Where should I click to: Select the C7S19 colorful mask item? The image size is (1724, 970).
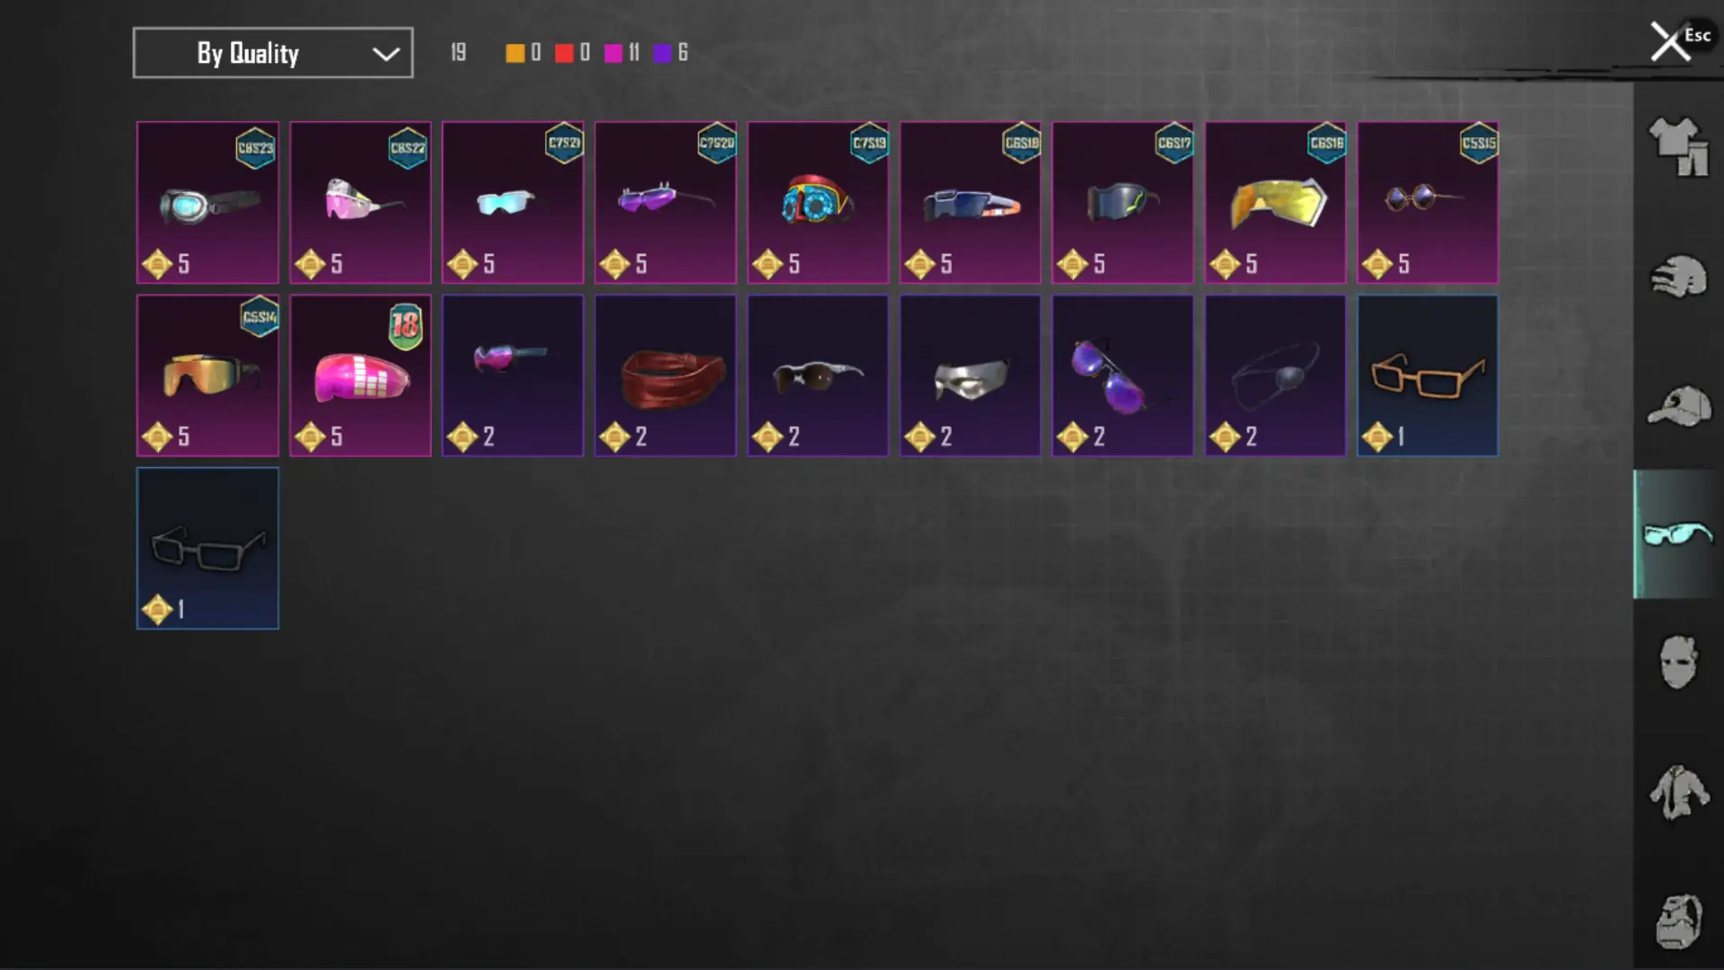tap(818, 202)
